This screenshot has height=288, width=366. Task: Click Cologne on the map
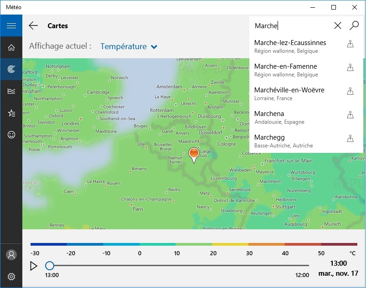coord(227,144)
